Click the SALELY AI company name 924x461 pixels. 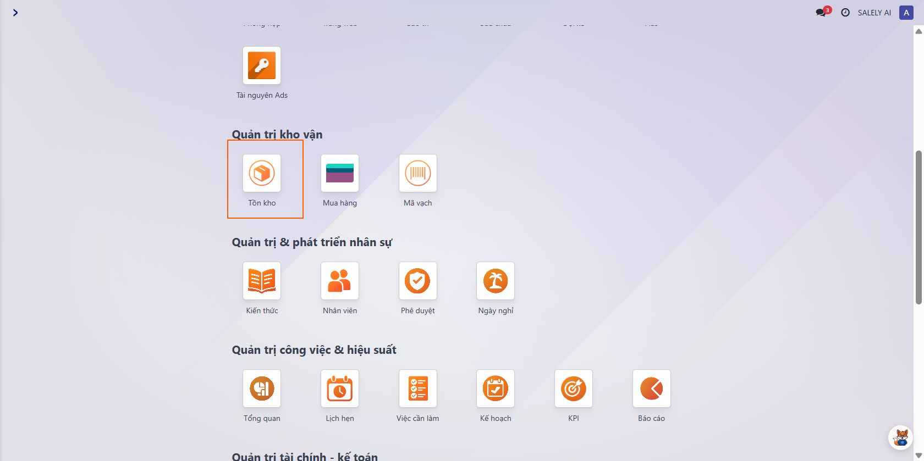[x=874, y=13]
